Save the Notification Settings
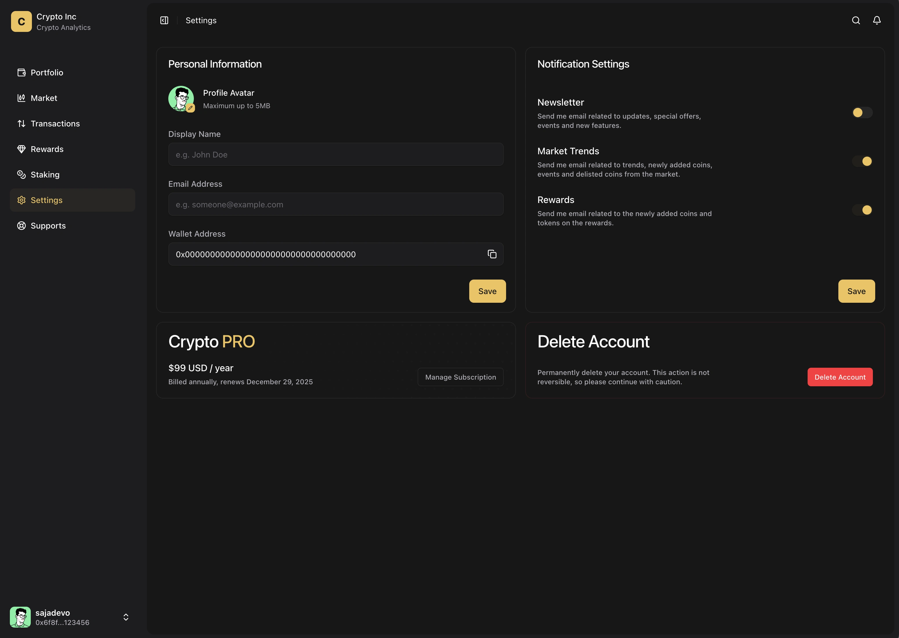This screenshot has height=638, width=899. point(856,291)
